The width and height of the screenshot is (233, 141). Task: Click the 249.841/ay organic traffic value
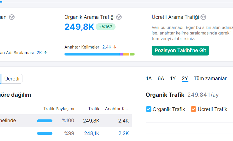point(203,95)
